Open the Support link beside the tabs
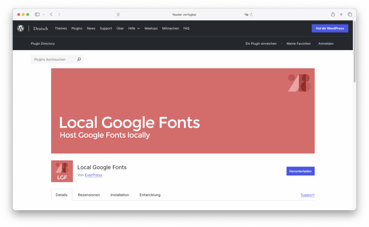This screenshot has width=369, height=227. coord(308,195)
